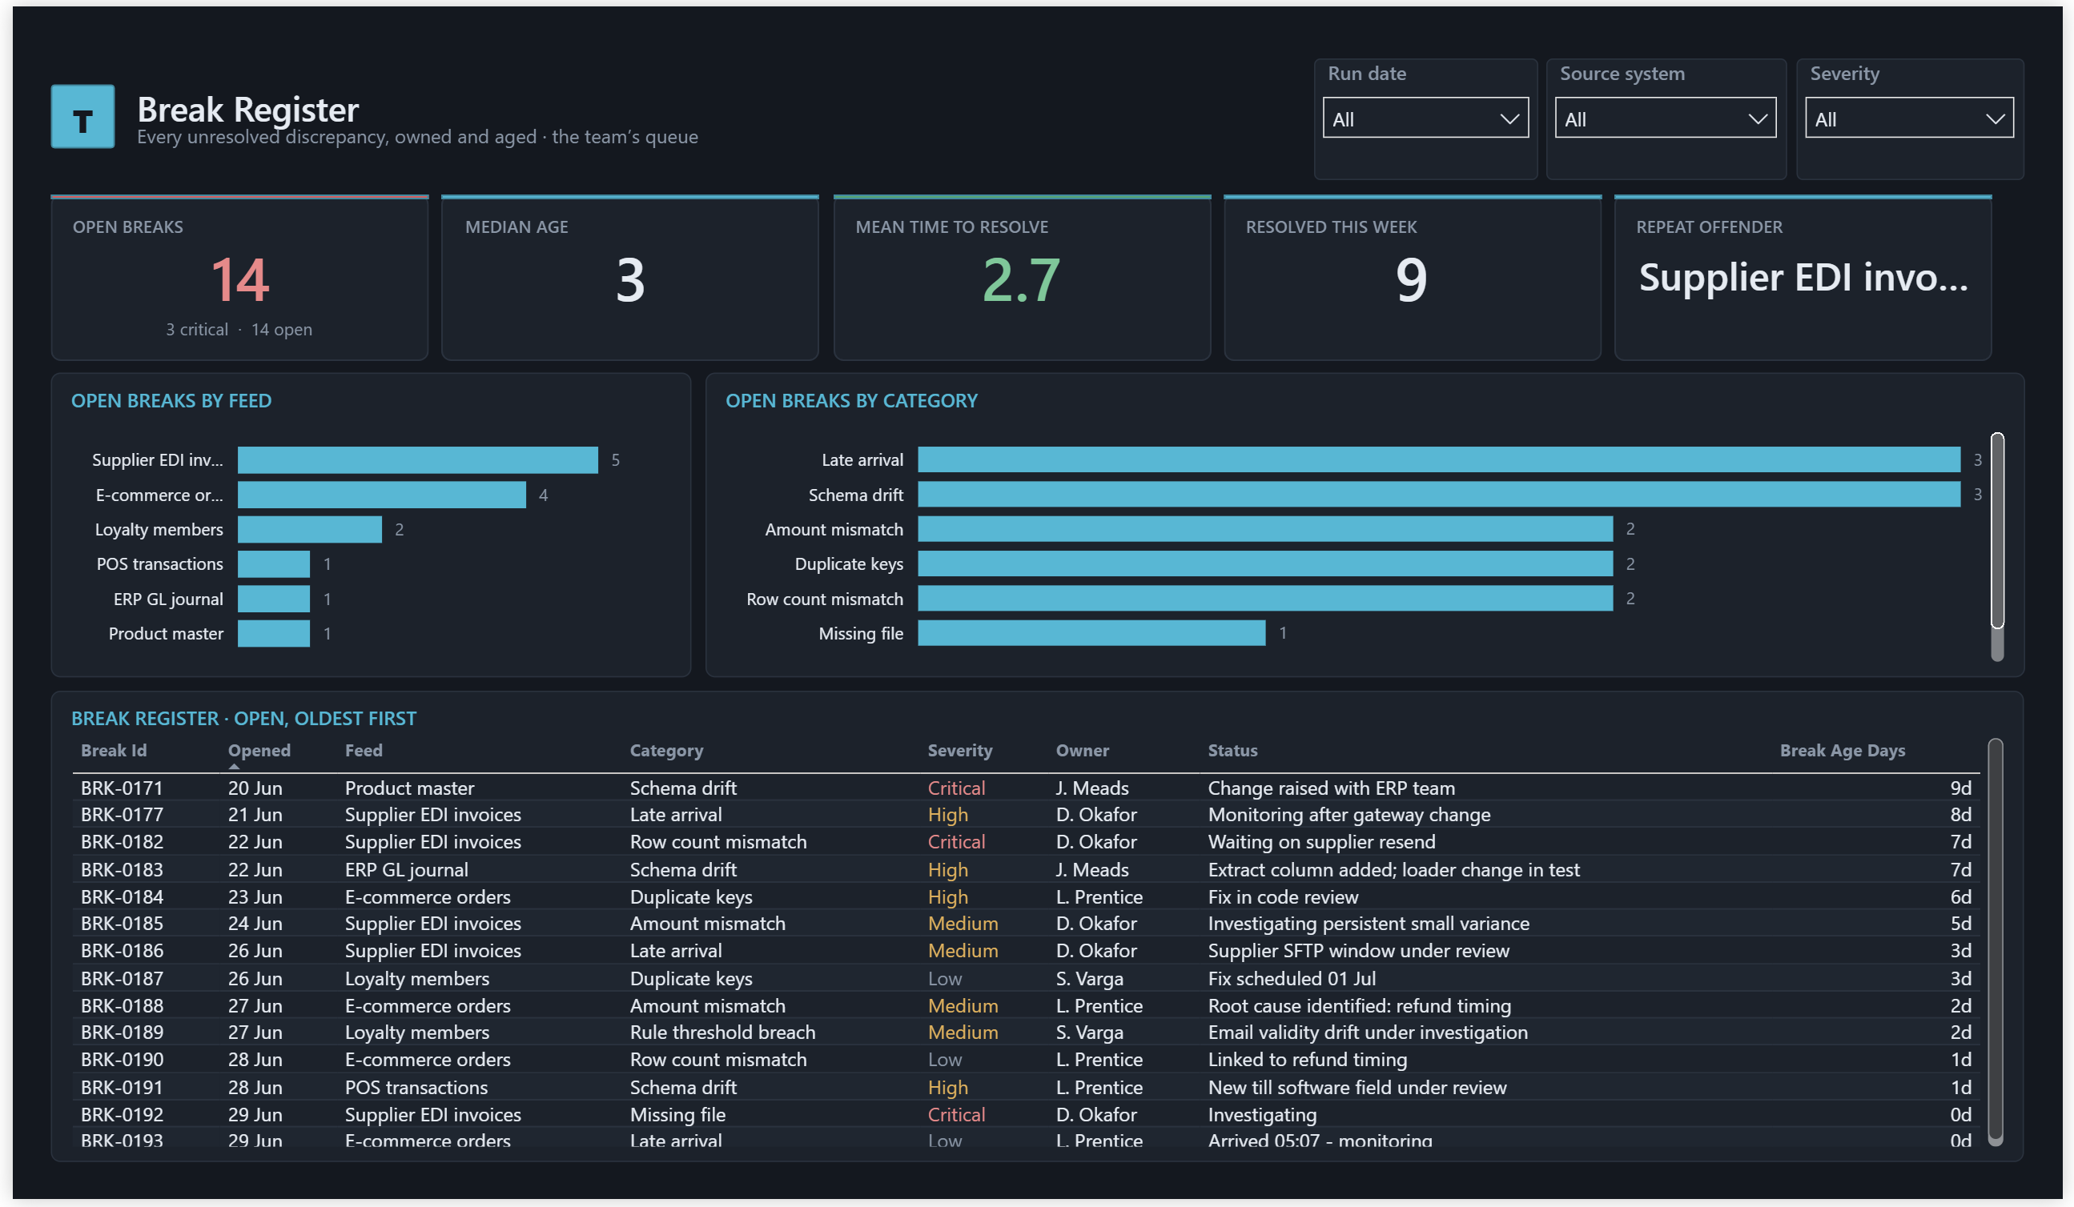Viewport: 2074px width, 1207px height.
Task: Select break BRK-0182 row
Action: [x=1026, y=842]
